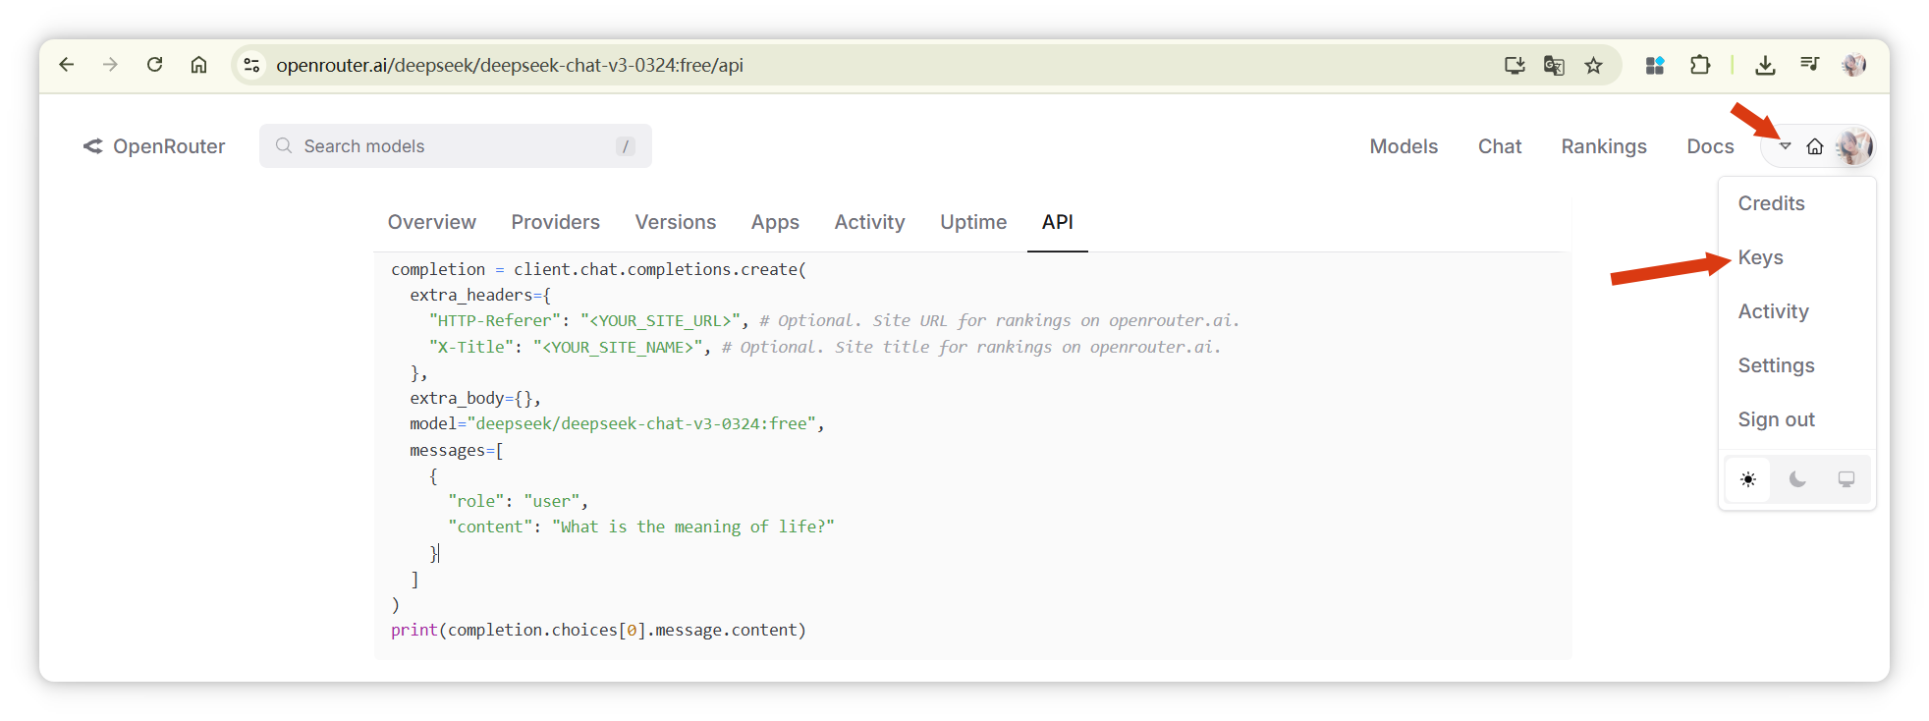This screenshot has height=721, width=1929.
Task: Click the client.chat.completions.create( line
Action: coord(598,269)
